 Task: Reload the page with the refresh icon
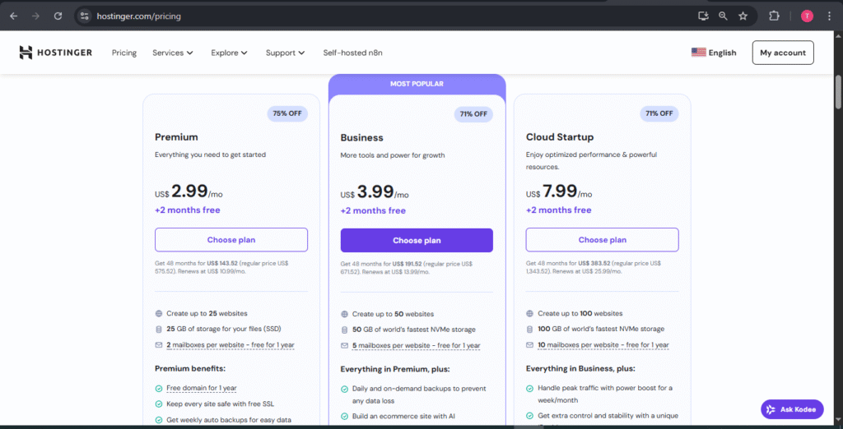pyautogui.click(x=58, y=16)
